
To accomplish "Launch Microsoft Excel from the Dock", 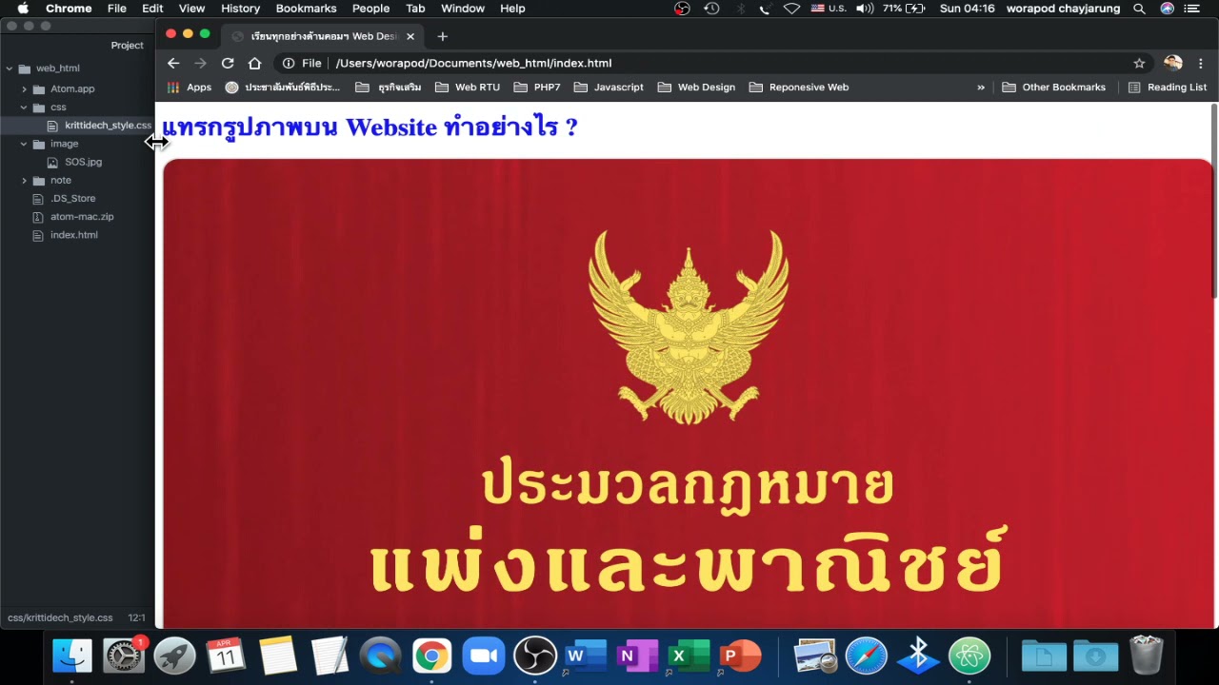I will 689,656.
